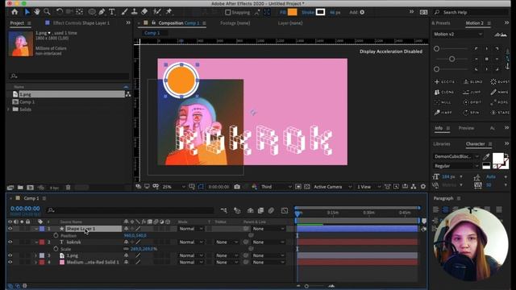Open the 1 View layout dropdown

pyautogui.click(x=368, y=187)
